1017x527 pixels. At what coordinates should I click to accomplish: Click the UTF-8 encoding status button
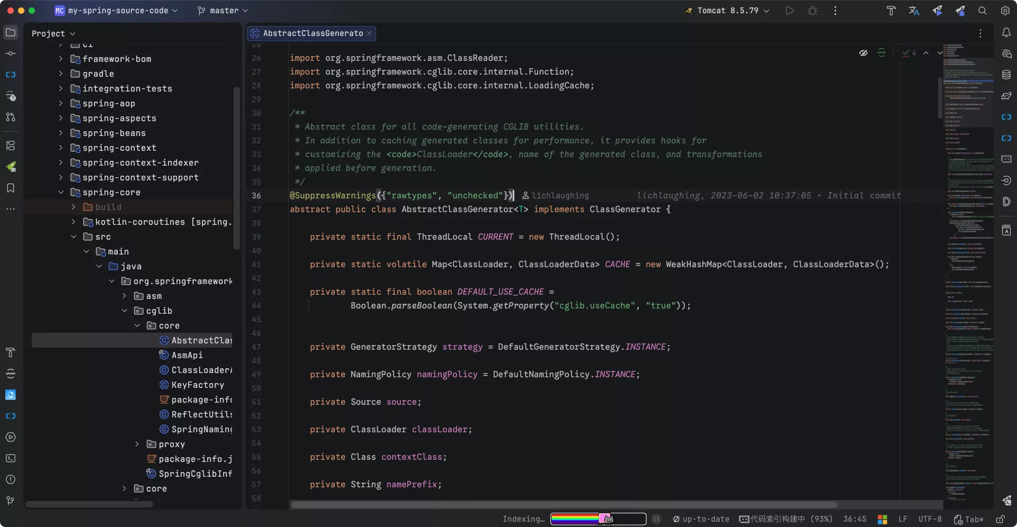coord(930,519)
